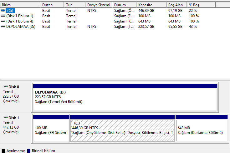The image size is (230, 153).
Task: Click the Sağlam (K... status cell
Action: tap(124, 21)
